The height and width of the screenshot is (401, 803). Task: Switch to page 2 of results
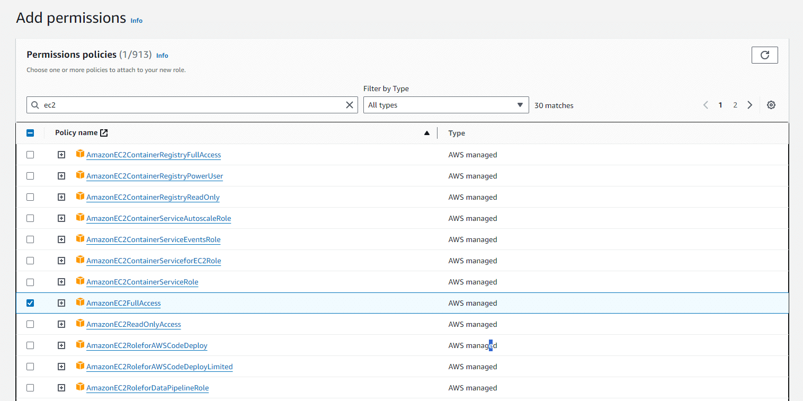point(735,105)
